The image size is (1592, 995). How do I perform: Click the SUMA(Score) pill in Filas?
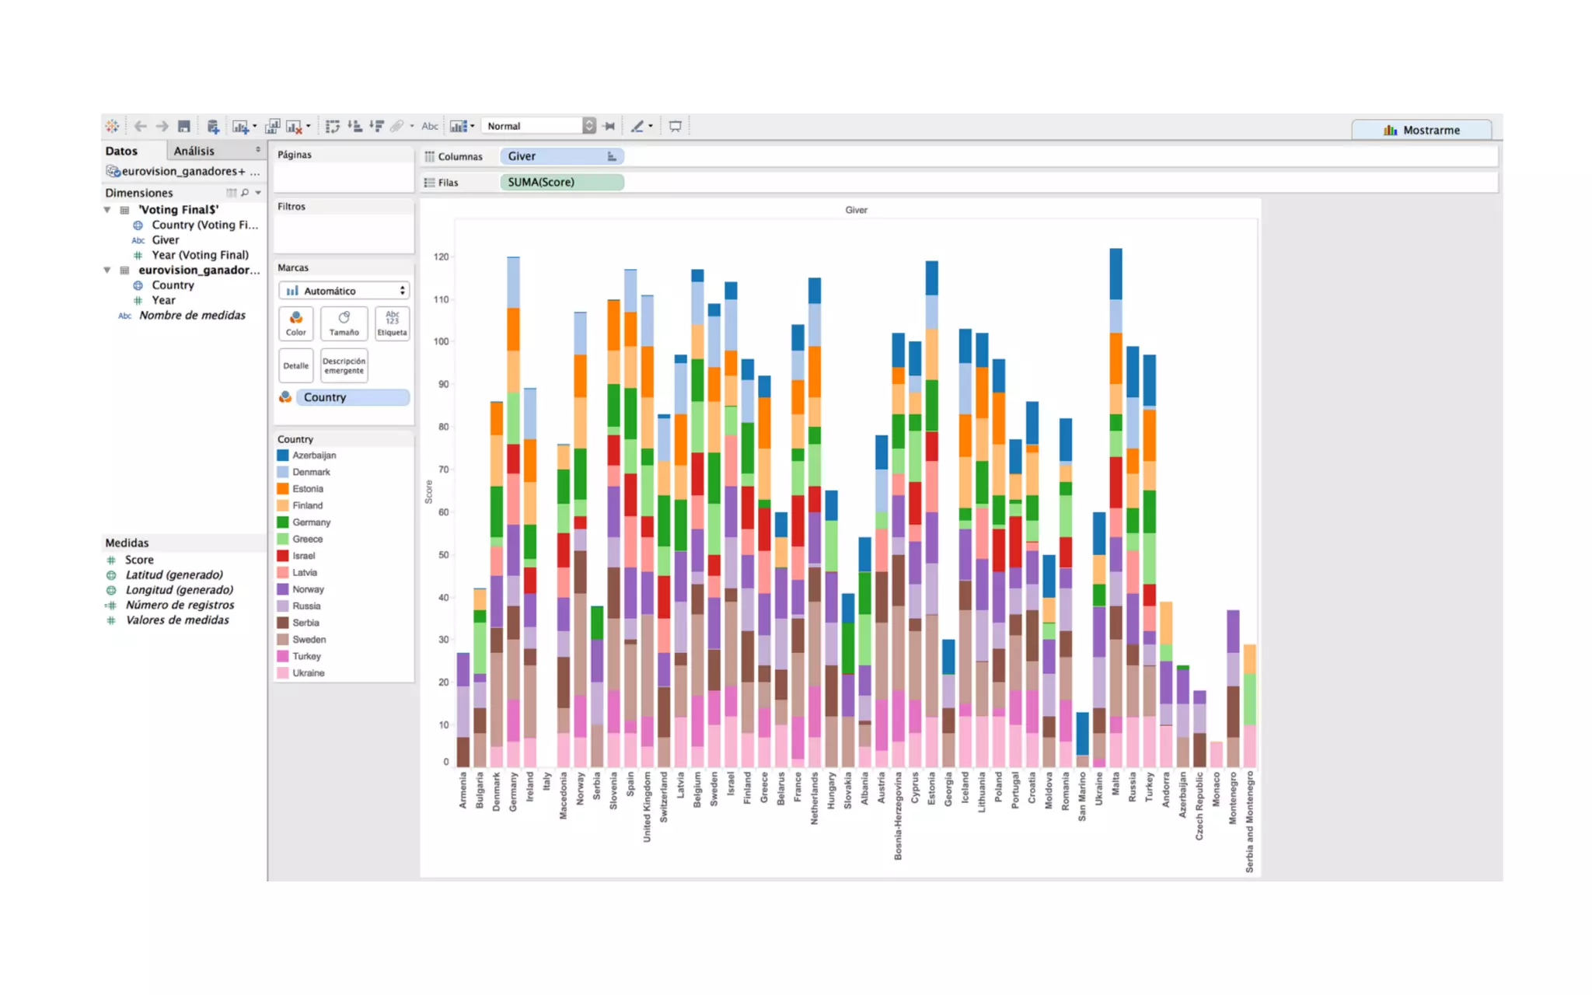[560, 182]
